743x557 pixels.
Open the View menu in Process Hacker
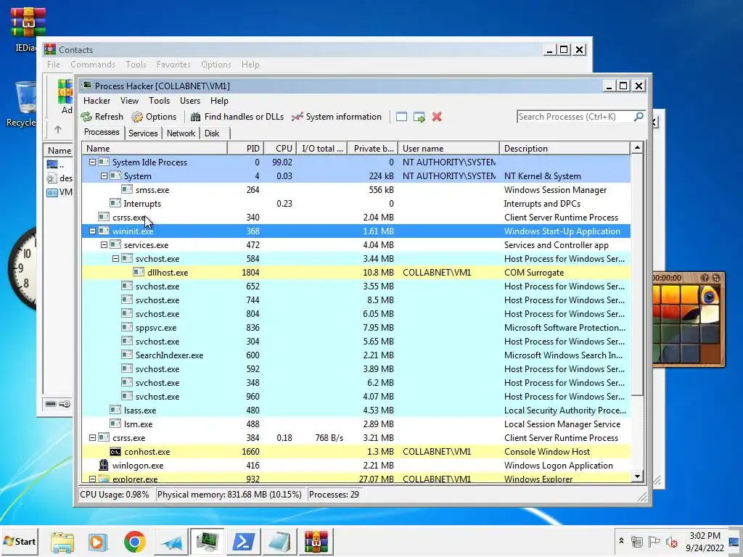point(129,100)
